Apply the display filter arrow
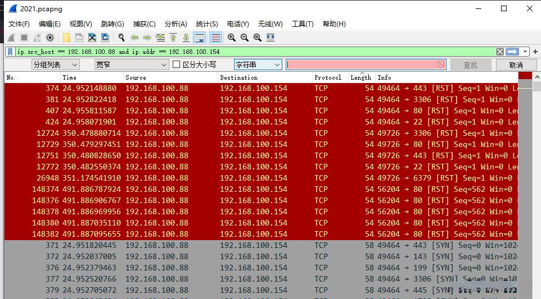 [x=512, y=52]
